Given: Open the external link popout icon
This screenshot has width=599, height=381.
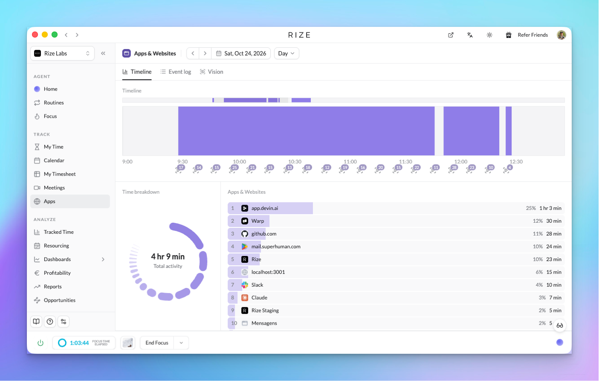Looking at the screenshot, I should coord(451,35).
